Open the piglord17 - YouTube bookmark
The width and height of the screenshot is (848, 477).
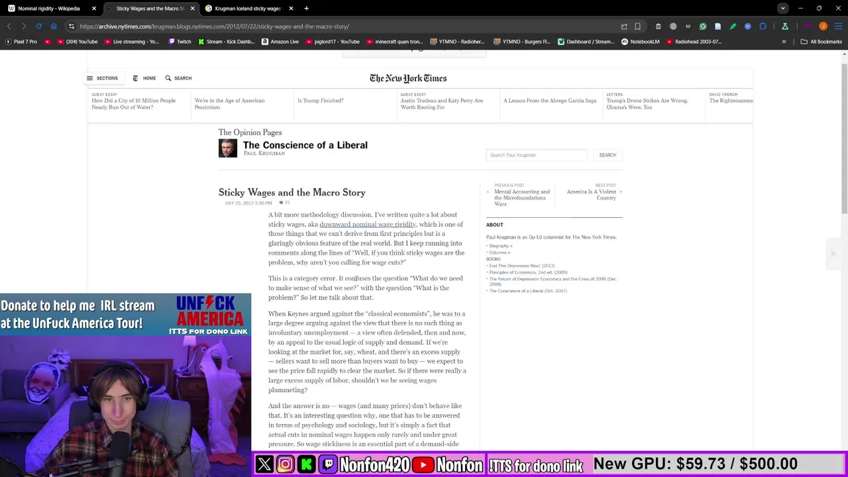tap(331, 42)
